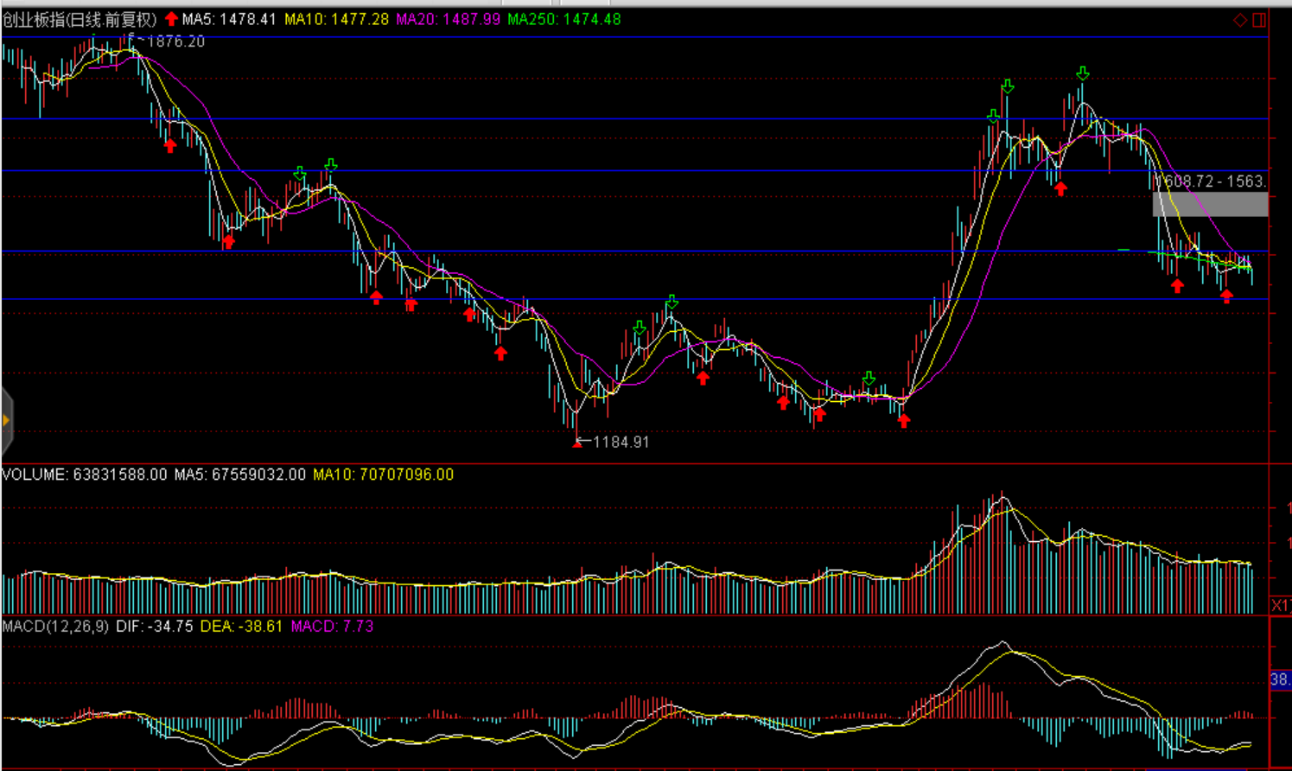Click the green sell arrow at the highest right peak
The width and height of the screenshot is (1292, 771).
pyautogui.click(x=1083, y=74)
